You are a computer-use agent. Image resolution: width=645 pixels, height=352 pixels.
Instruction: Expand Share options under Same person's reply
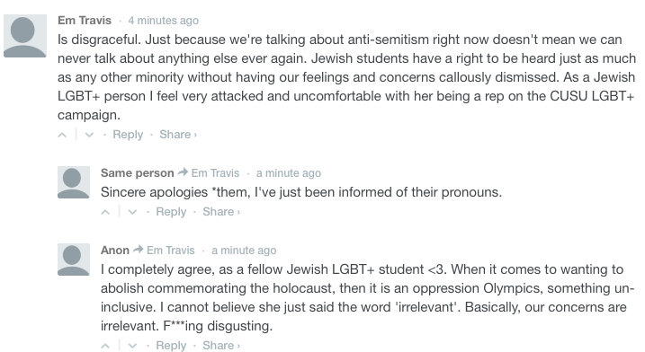coord(221,212)
